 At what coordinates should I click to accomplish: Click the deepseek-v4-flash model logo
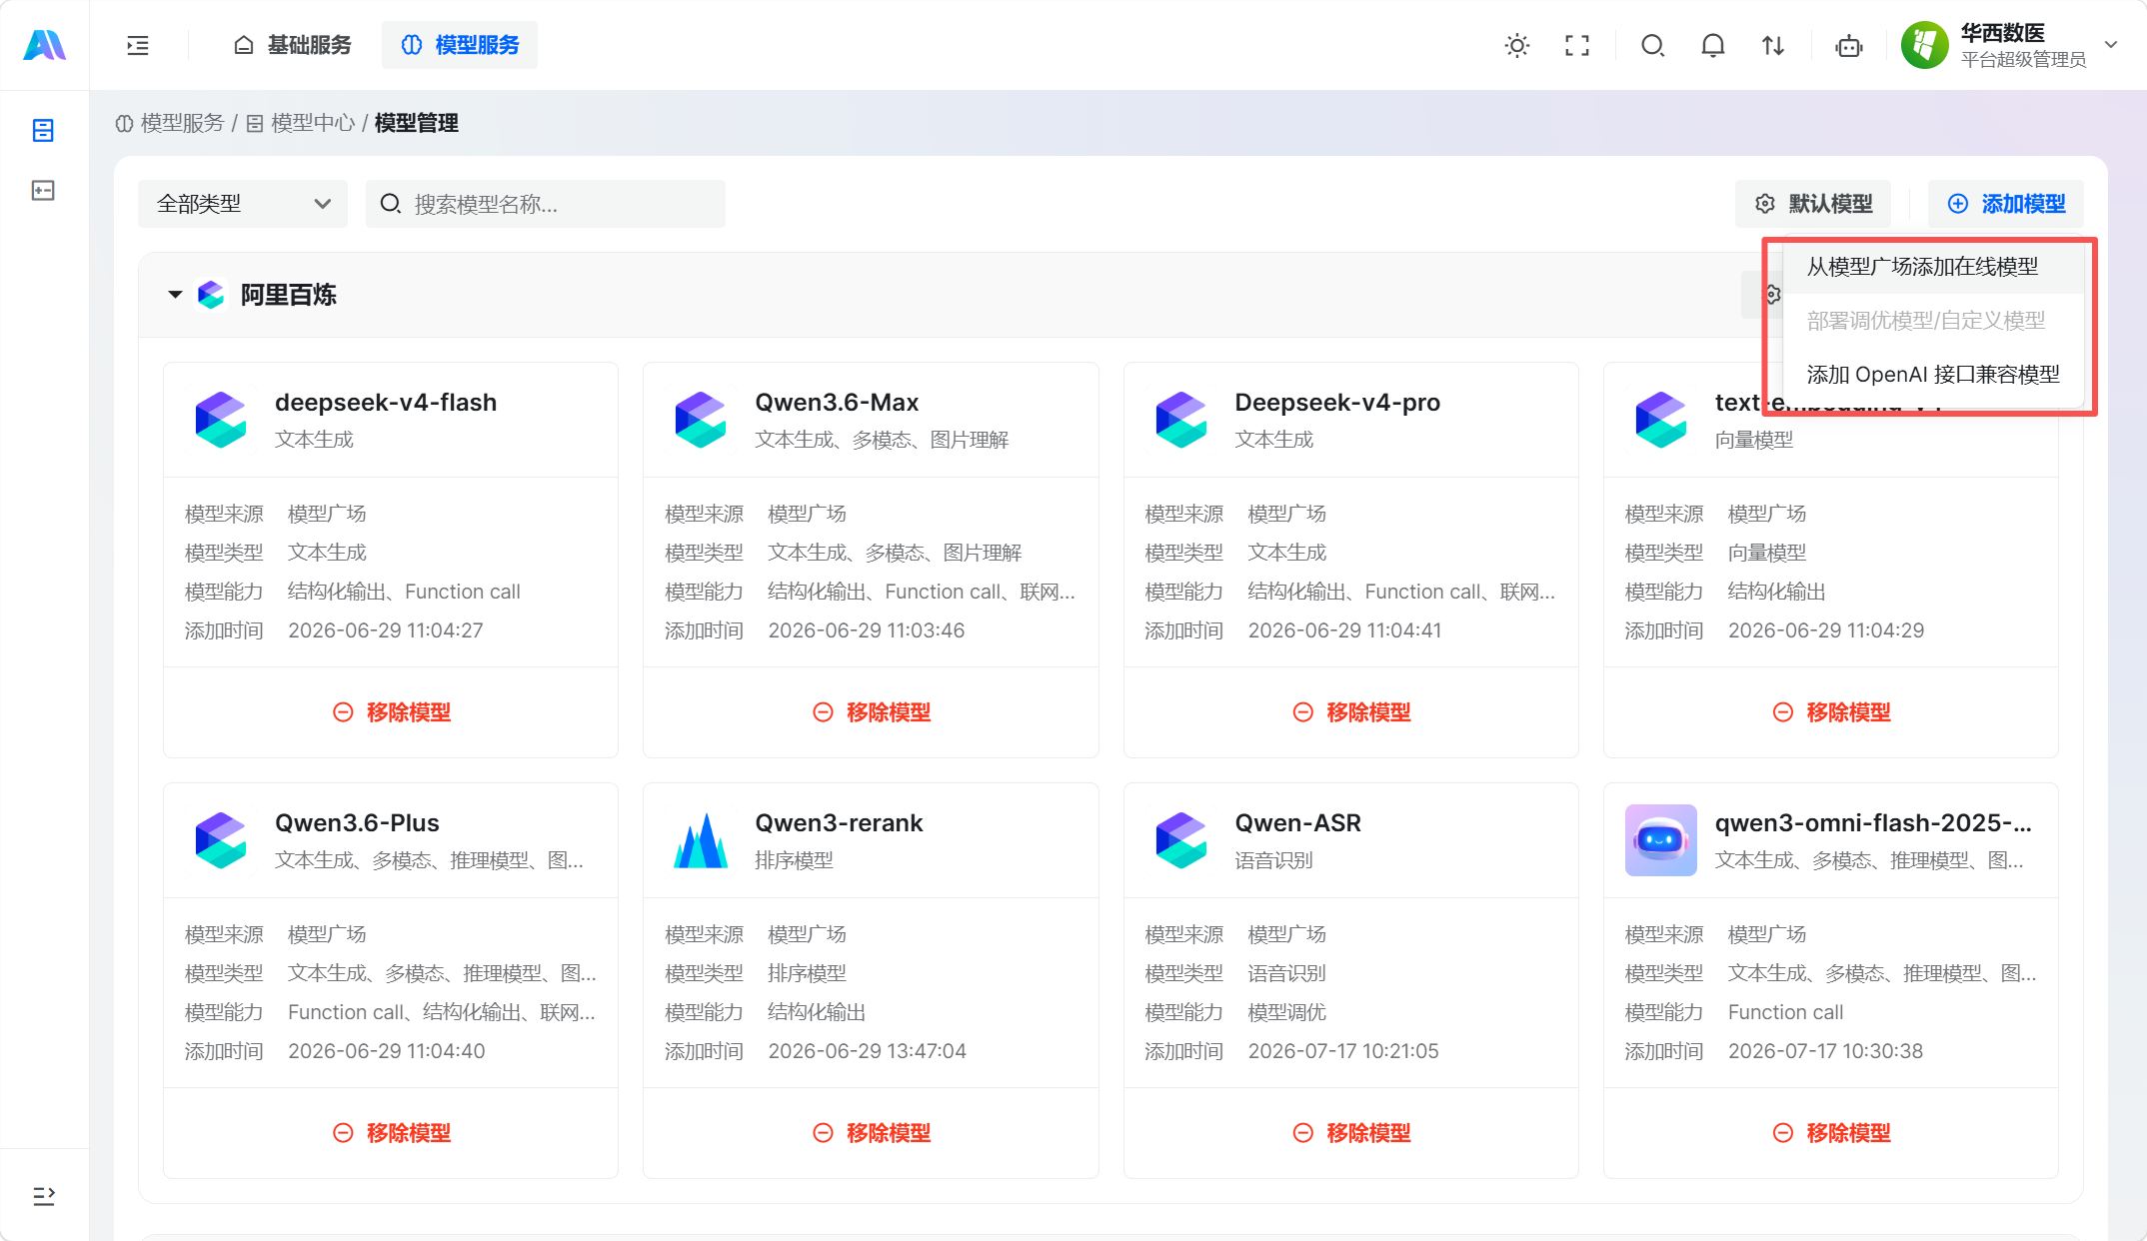221,420
